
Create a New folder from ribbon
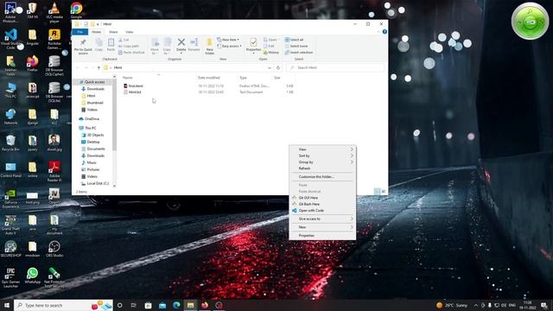pyautogui.click(x=209, y=46)
